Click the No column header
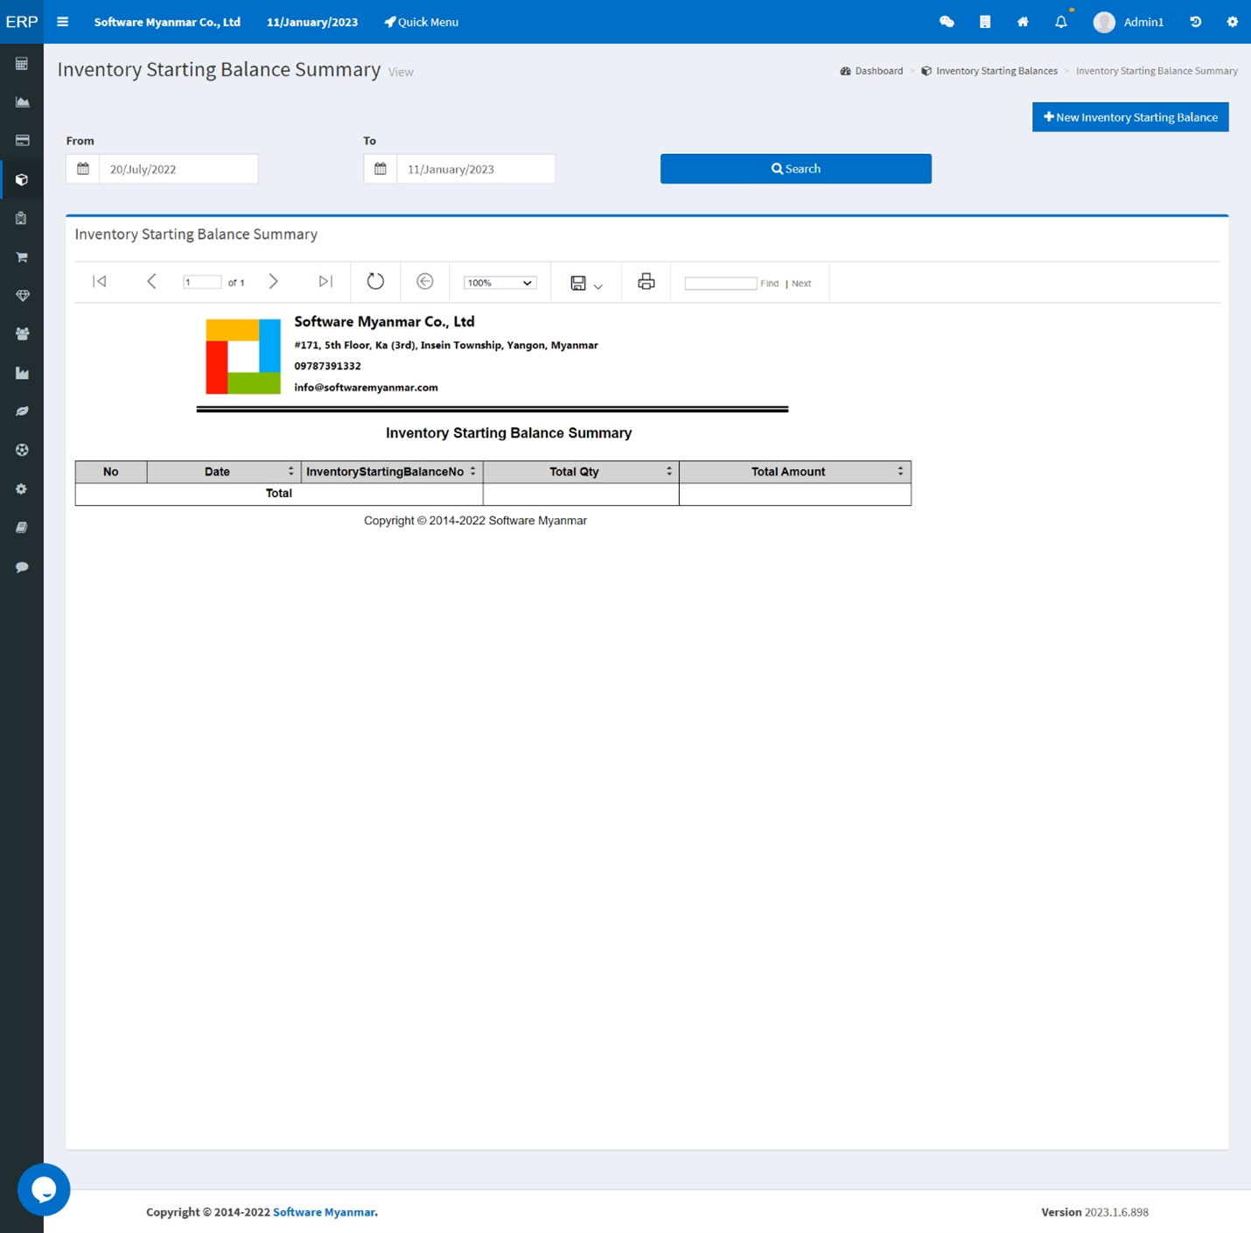Screen dimensions: 1251x1233 (x=110, y=472)
